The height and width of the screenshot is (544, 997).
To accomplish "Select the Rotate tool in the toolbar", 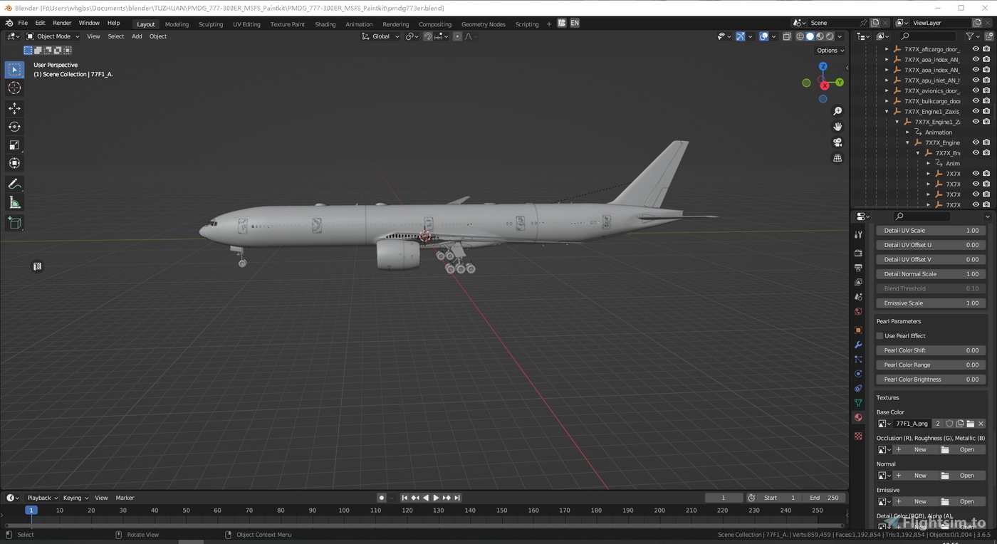I will (14, 126).
